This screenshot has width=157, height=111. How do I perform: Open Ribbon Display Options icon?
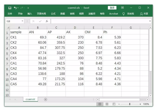click(x=122, y=8)
